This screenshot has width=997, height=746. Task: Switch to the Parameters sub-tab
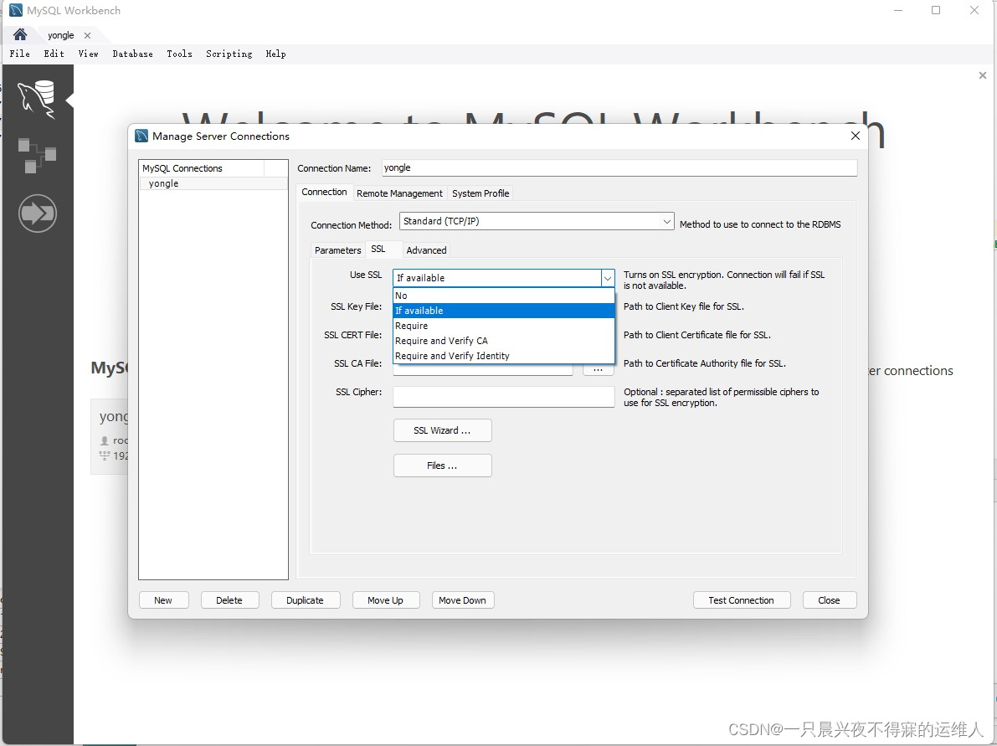[x=337, y=250]
